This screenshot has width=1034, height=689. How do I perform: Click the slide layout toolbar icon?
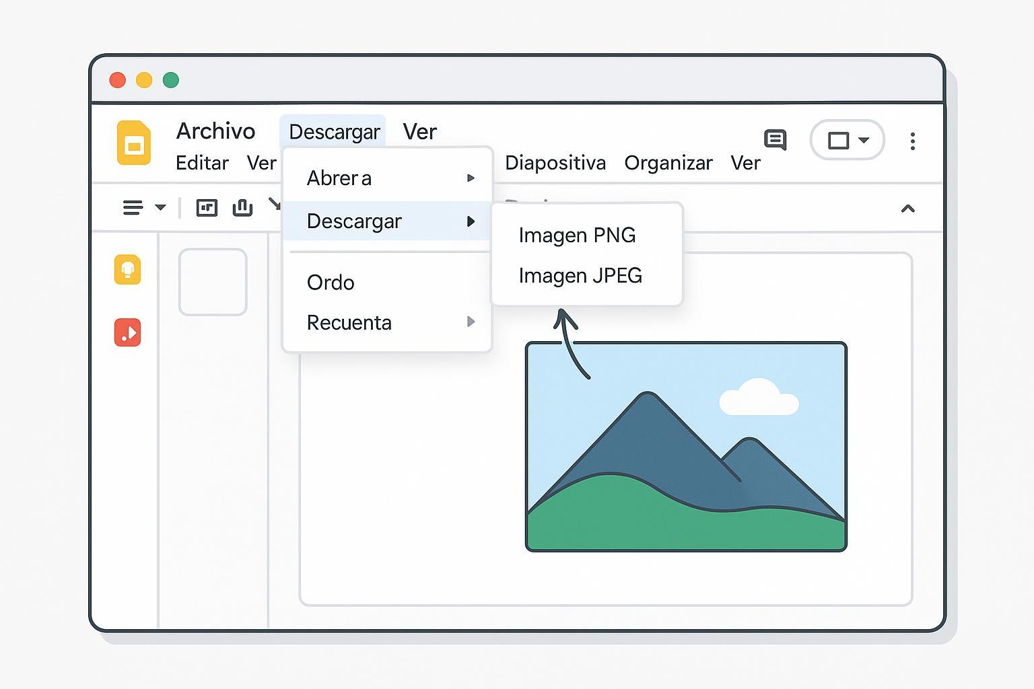pos(207,207)
